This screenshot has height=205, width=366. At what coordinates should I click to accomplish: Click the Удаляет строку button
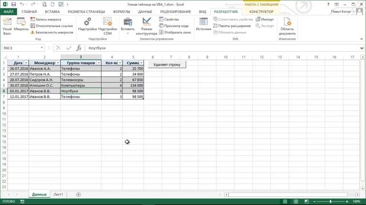tap(167, 64)
